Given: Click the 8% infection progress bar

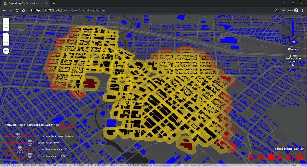Looking at the screenshot, I should pos(293,29).
